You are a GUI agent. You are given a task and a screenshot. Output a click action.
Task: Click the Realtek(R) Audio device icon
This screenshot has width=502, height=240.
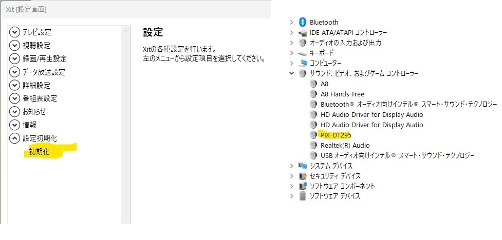point(313,145)
